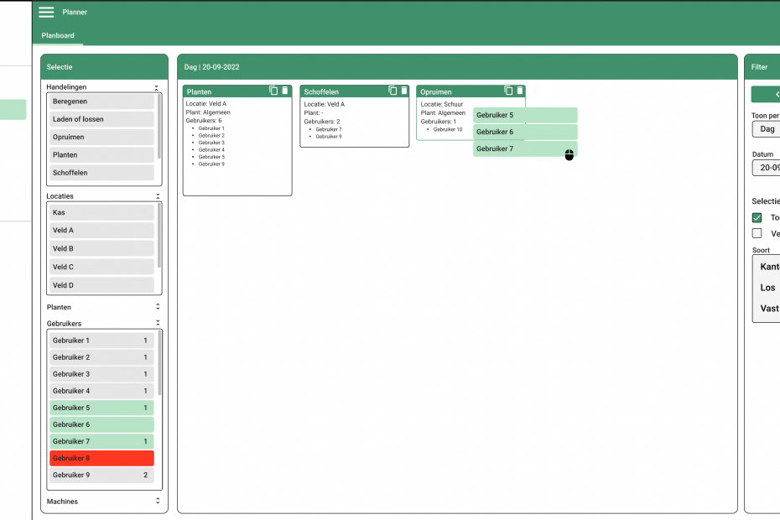Click the Handelingen list scrollbar
The image size is (780, 520).
159,126
